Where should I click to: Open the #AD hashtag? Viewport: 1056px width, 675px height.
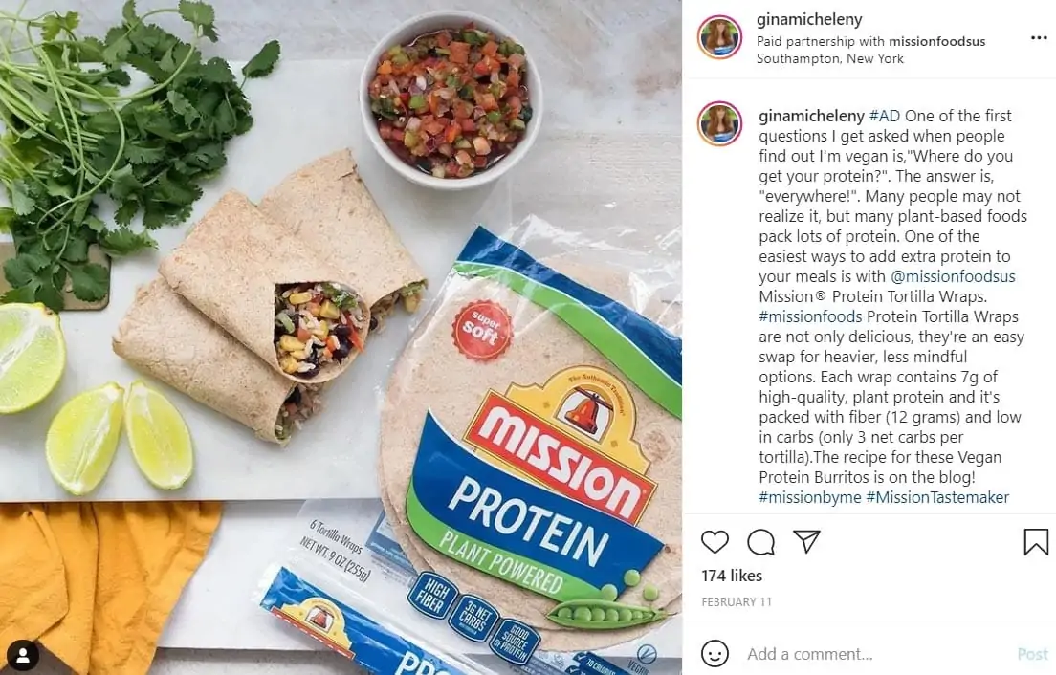tap(884, 116)
